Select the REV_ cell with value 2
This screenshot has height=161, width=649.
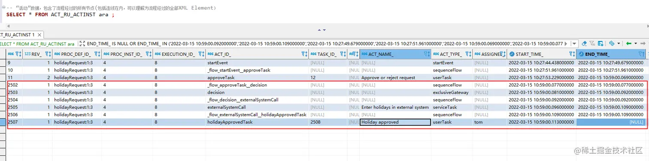37,78
